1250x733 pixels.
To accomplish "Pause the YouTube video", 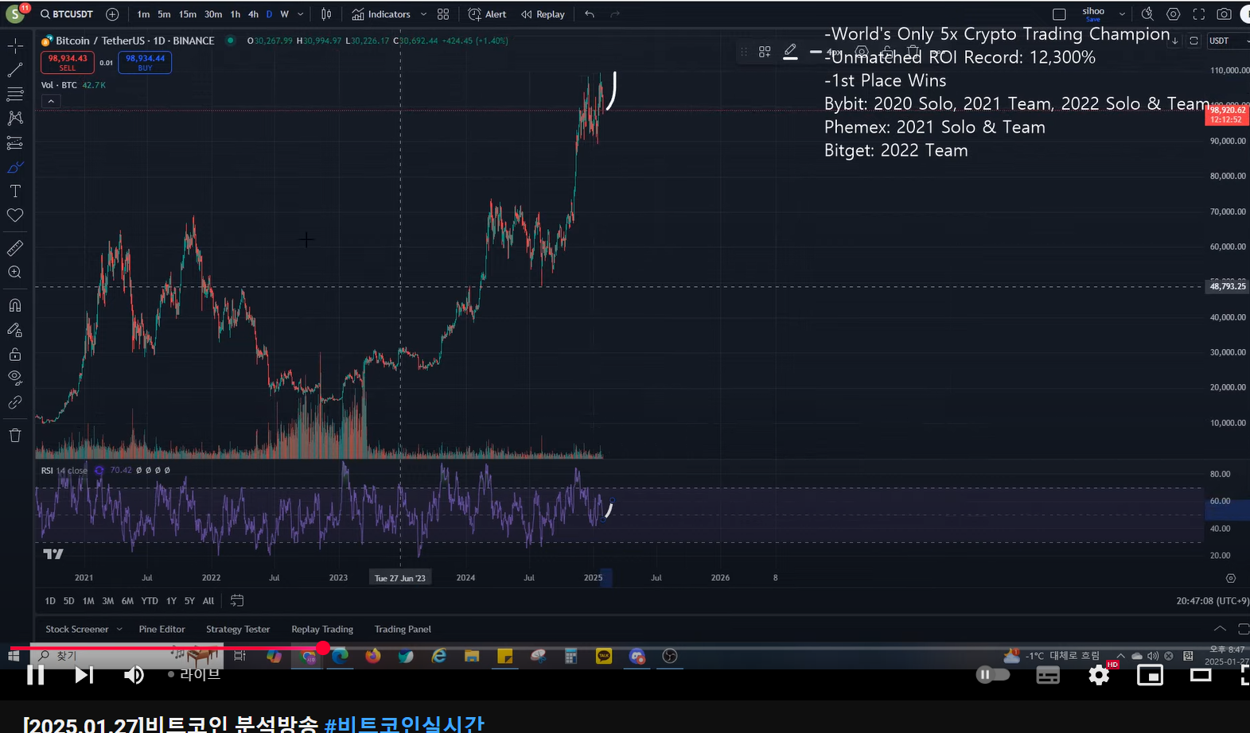I will (36, 675).
